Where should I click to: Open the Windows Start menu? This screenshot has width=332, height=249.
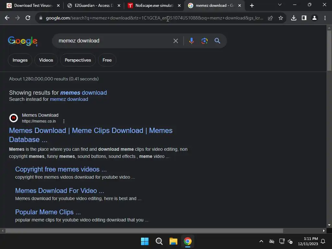coord(145,241)
